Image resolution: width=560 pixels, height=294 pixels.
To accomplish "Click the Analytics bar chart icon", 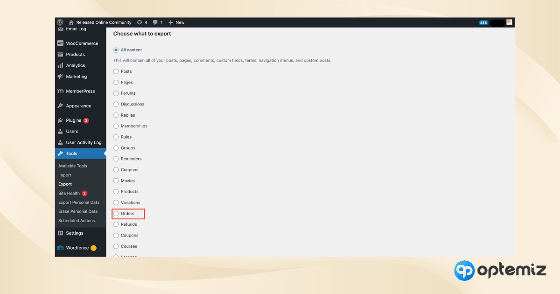I will click(x=60, y=66).
